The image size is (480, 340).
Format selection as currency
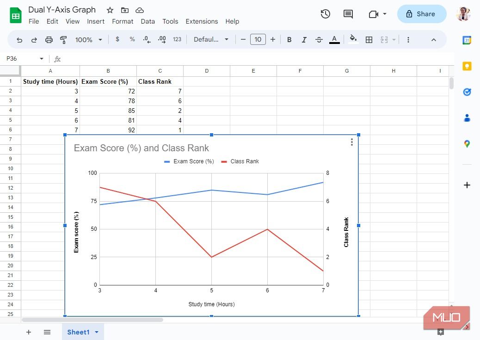[117, 39]
